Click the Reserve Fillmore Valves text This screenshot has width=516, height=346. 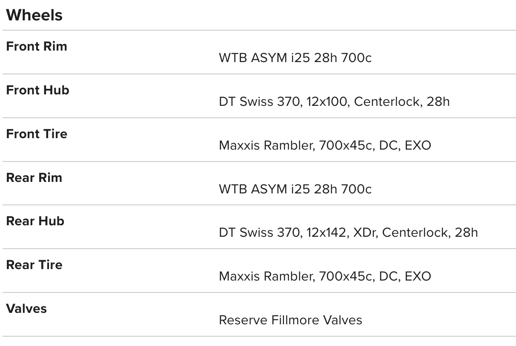(x=290, y=320)
